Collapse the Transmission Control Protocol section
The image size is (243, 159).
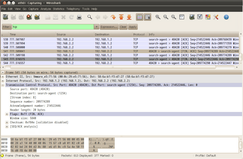point(3,85)
